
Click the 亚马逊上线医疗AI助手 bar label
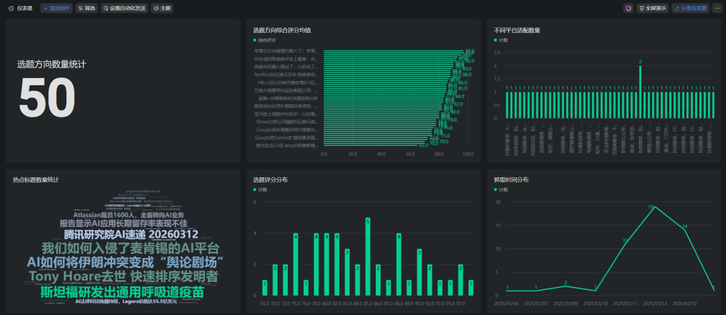286,114
